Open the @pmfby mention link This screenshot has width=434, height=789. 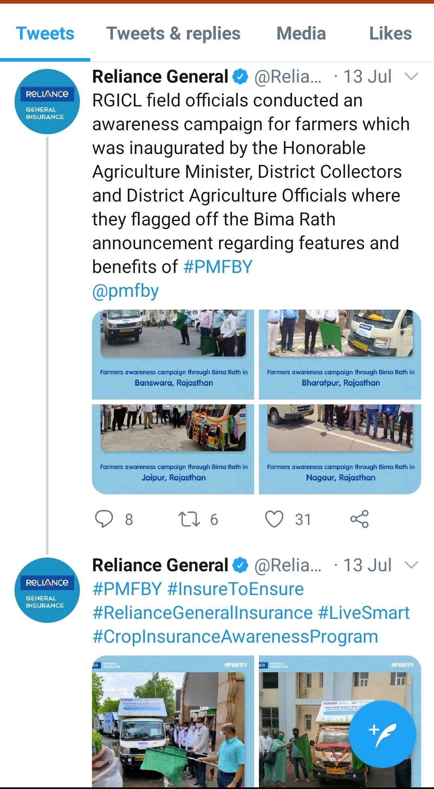click(x=125, y=291)
